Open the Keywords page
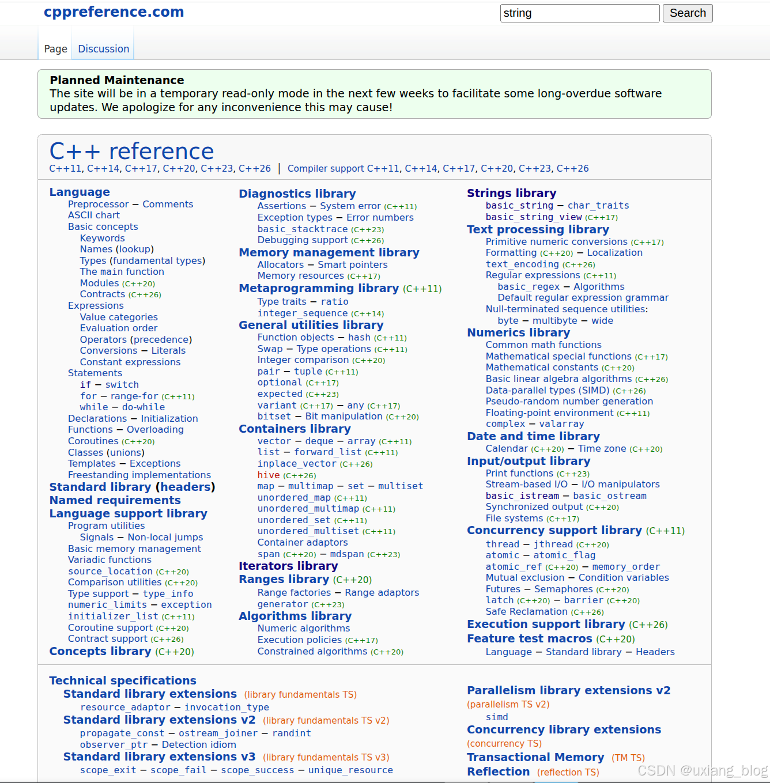The image size is (770, 783). pos(103,238)
